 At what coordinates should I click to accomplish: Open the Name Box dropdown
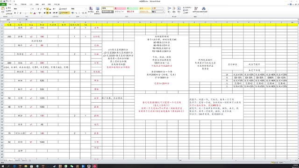click(18, 20)
